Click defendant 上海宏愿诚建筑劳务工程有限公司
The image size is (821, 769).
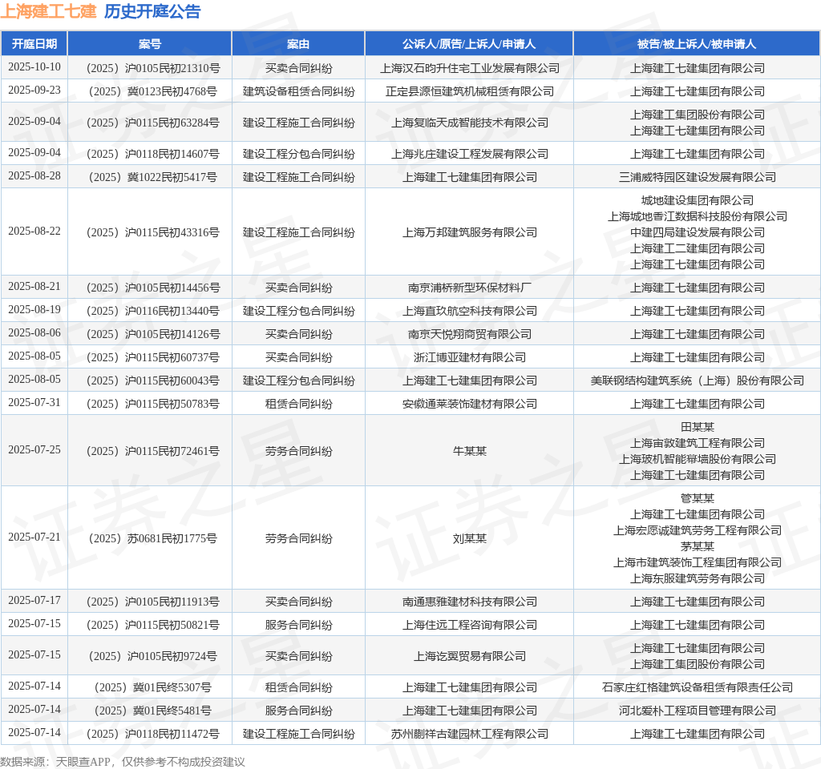coord(697,530)
